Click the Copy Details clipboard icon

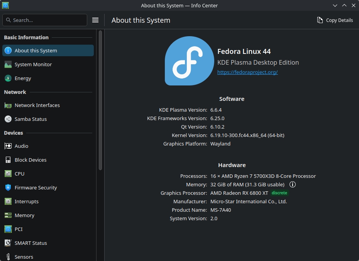click(x=320, y=20)
